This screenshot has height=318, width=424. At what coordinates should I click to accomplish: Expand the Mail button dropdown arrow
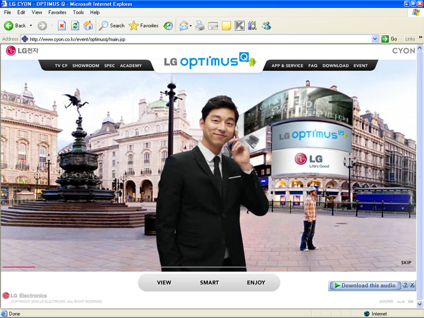(x=190, y=26)
